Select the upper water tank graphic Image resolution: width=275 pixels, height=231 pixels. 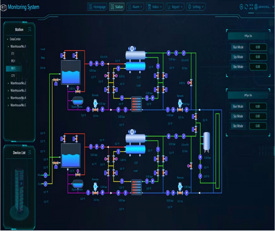coord(70,72)
